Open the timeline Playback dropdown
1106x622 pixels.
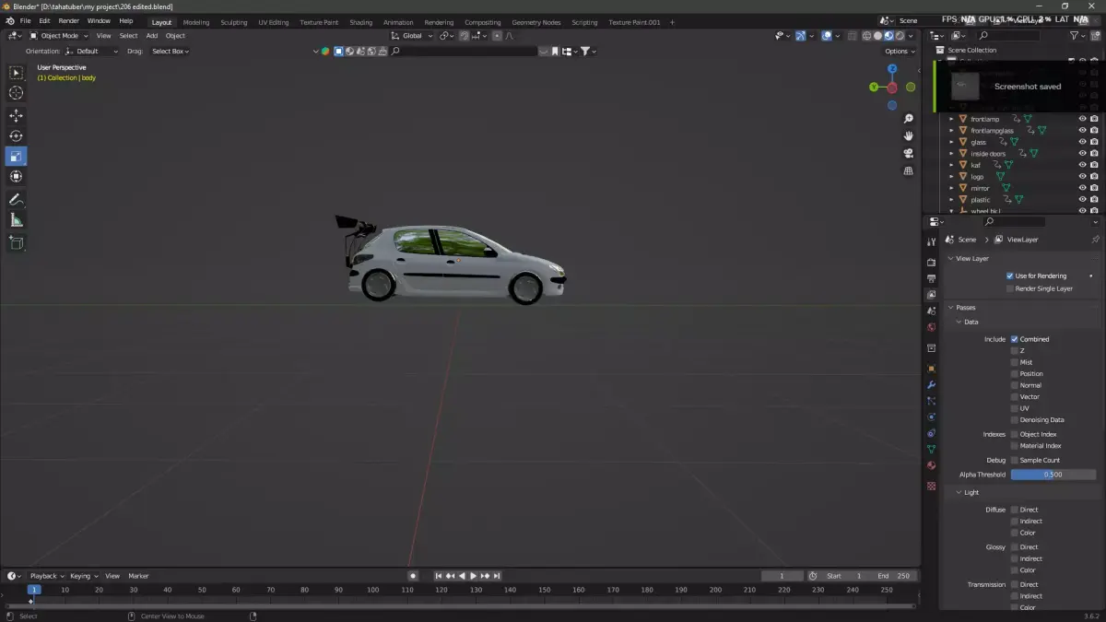[46, 576]
